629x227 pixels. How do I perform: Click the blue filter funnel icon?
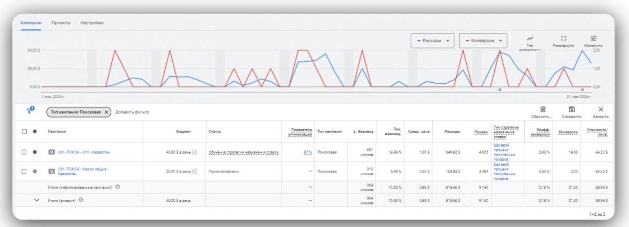coord(31,110)
